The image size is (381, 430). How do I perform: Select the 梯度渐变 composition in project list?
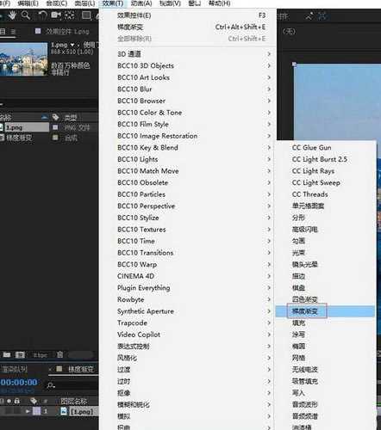coord(19,138)
